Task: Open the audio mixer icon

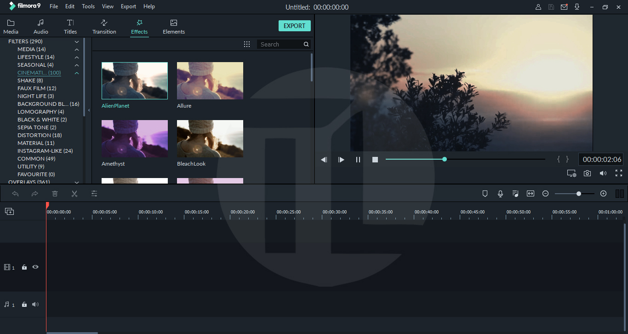Action: (515, 193)
